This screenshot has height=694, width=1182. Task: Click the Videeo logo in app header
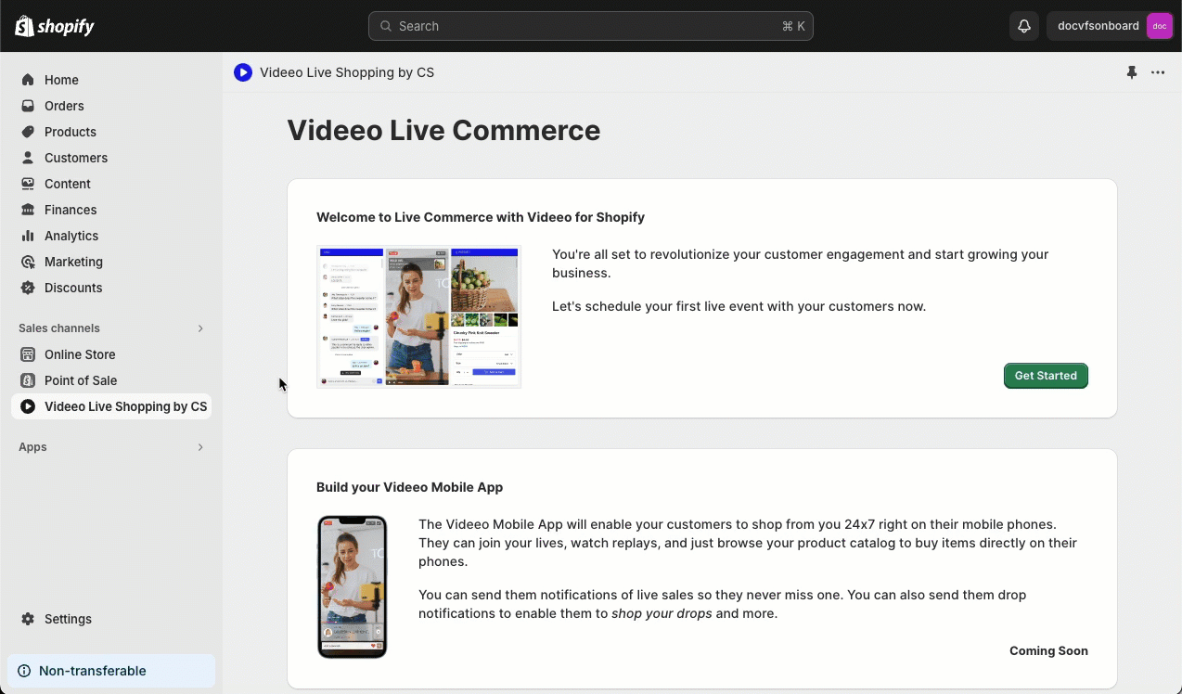coord(243,72)
